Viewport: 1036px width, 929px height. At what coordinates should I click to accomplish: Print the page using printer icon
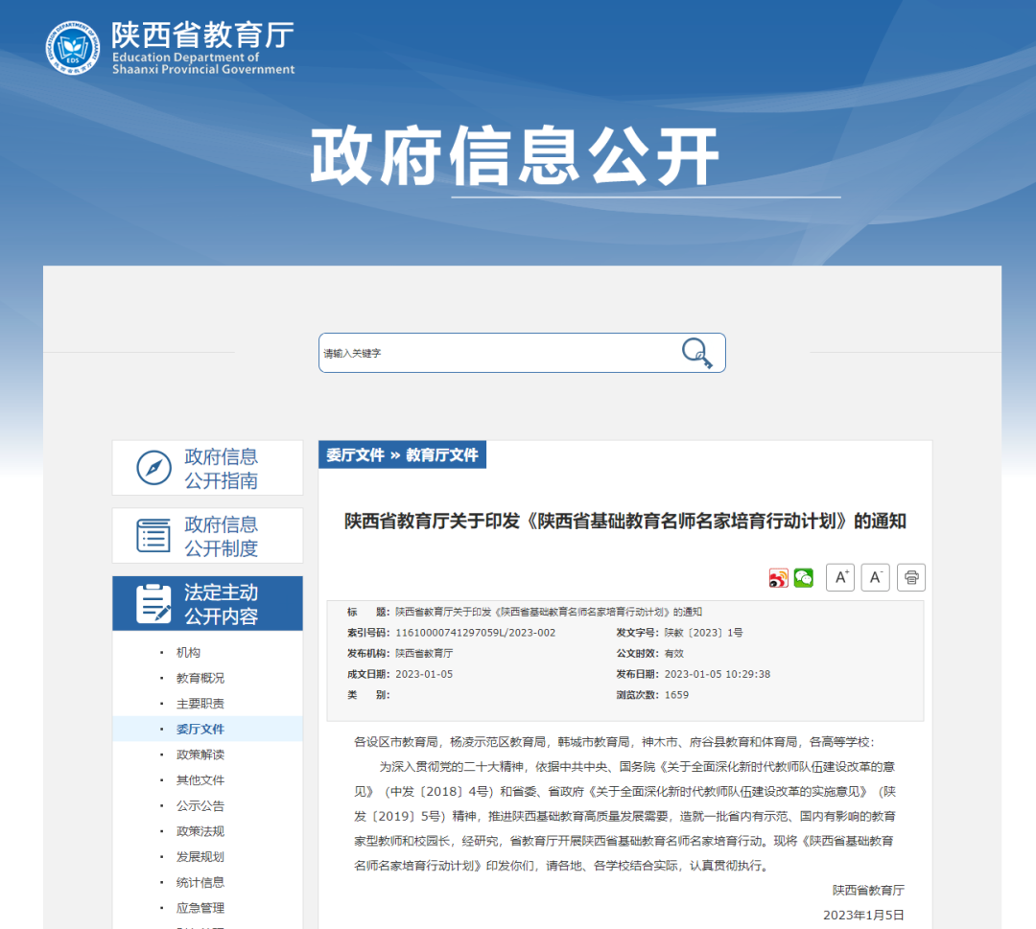point(910,577)
